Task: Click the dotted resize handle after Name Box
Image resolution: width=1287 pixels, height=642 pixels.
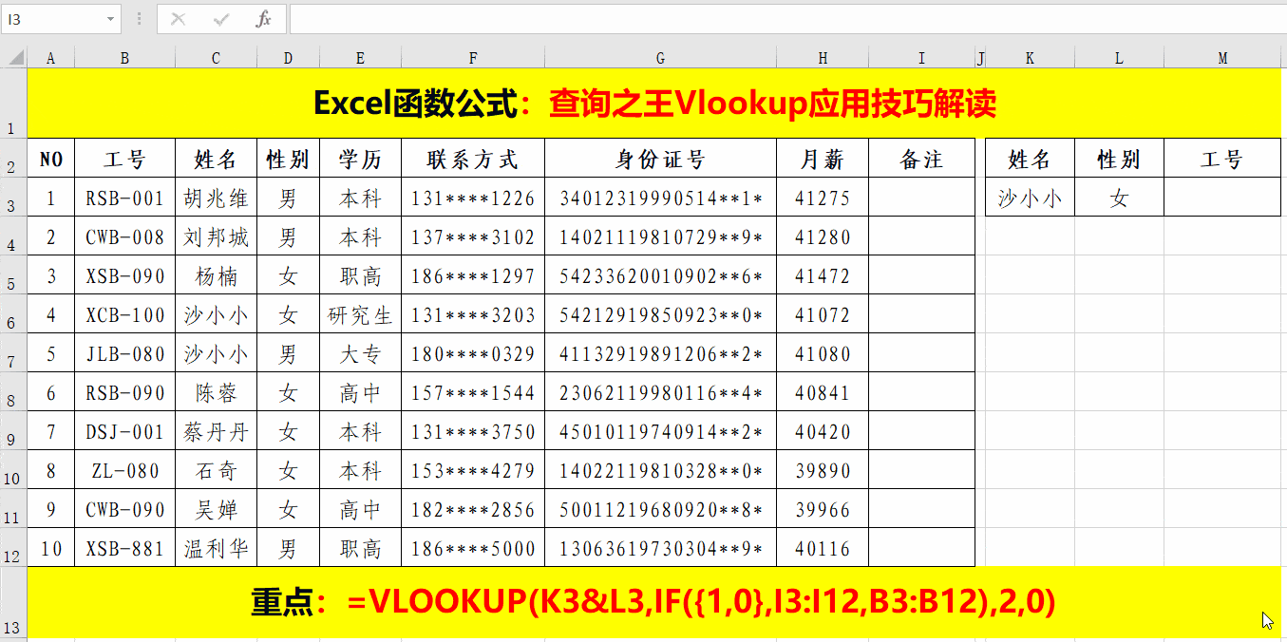Action: coord(139,19)
